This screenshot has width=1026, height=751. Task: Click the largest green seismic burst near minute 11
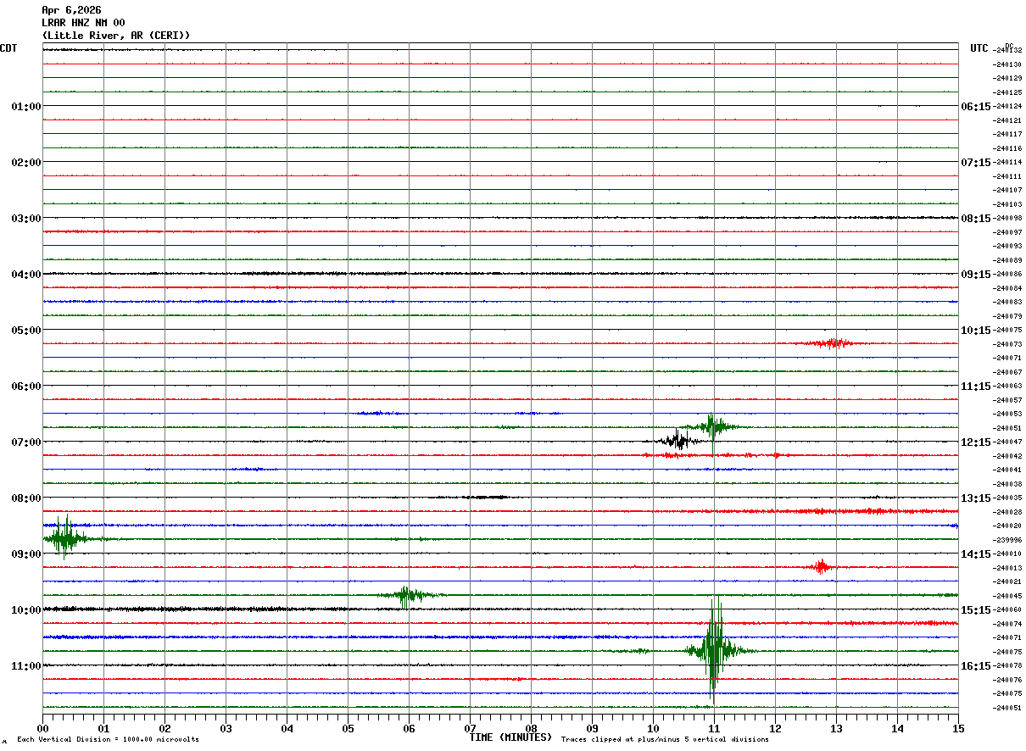click(x=714, y=650)
